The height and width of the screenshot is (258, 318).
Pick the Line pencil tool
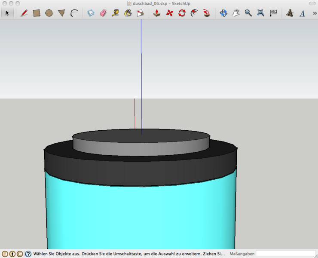(x=24, y=13)
